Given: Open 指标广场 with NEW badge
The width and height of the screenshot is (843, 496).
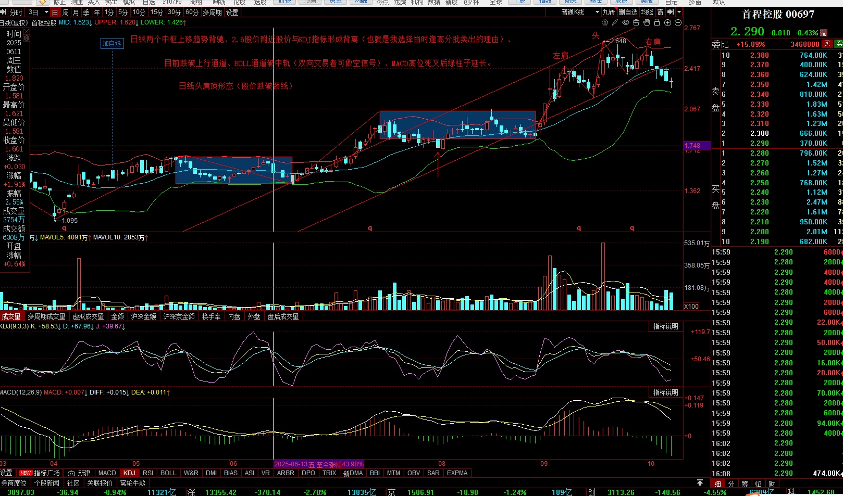Looking at the screenshot, I should pos(39,473).
